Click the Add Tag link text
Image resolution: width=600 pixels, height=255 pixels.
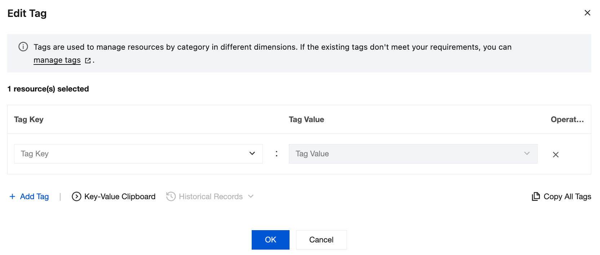34,197
